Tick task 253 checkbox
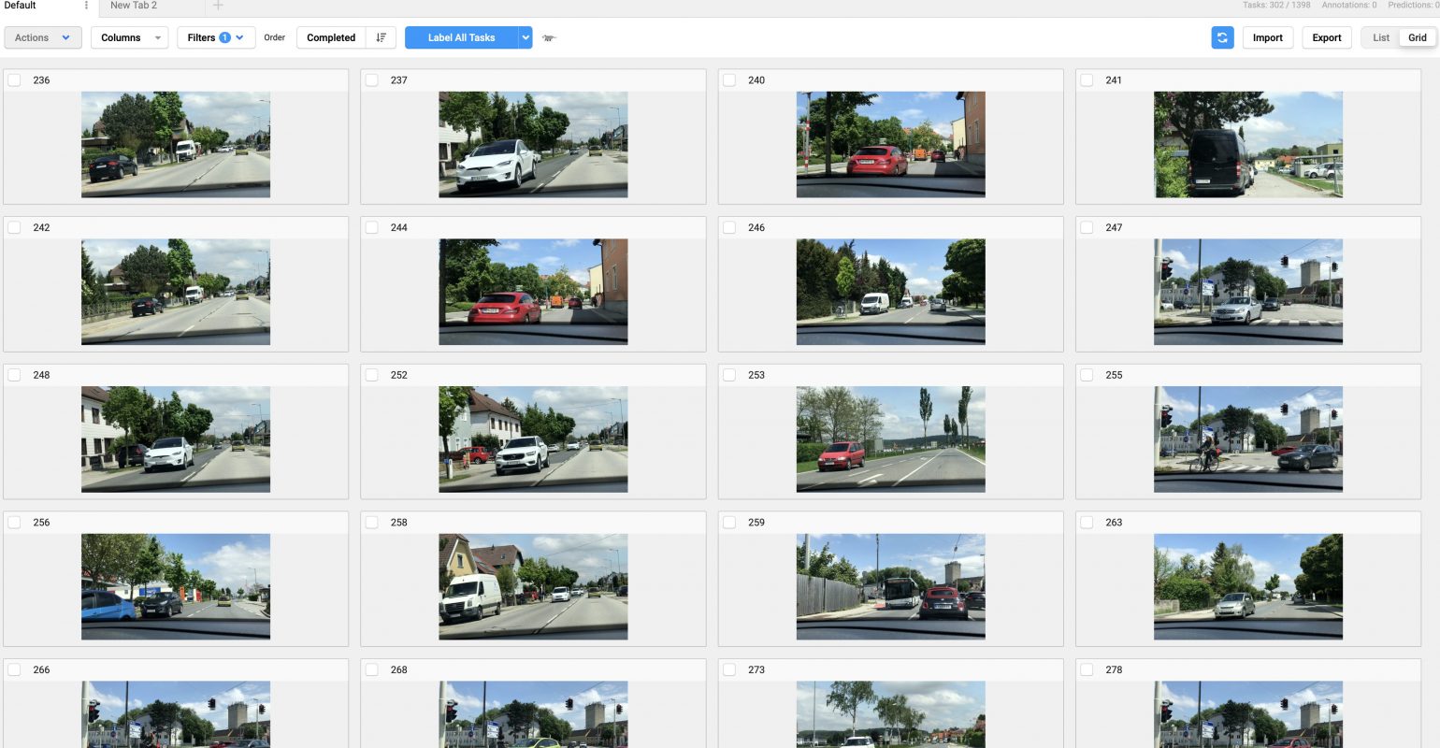Viewport: 1440px width, 748px height. (729, 375)
